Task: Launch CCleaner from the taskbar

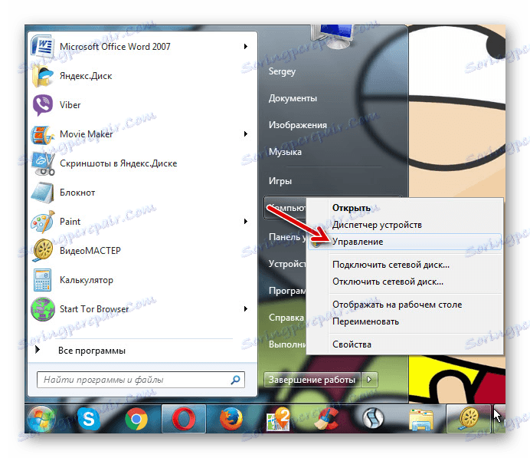Action: pyautogui.click(x=326, y=419)
